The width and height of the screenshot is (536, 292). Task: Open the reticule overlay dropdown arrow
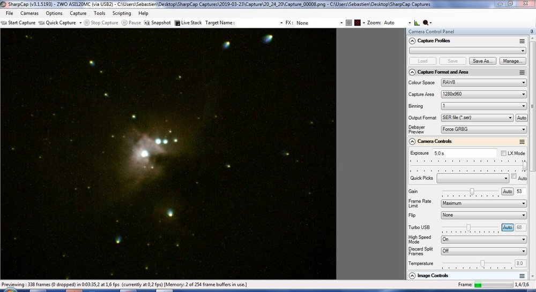point(364,23)
